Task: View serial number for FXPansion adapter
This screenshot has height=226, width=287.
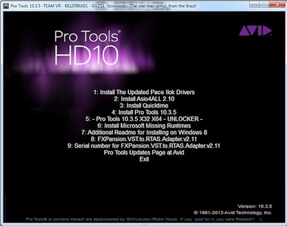Action: coord(143,146)
